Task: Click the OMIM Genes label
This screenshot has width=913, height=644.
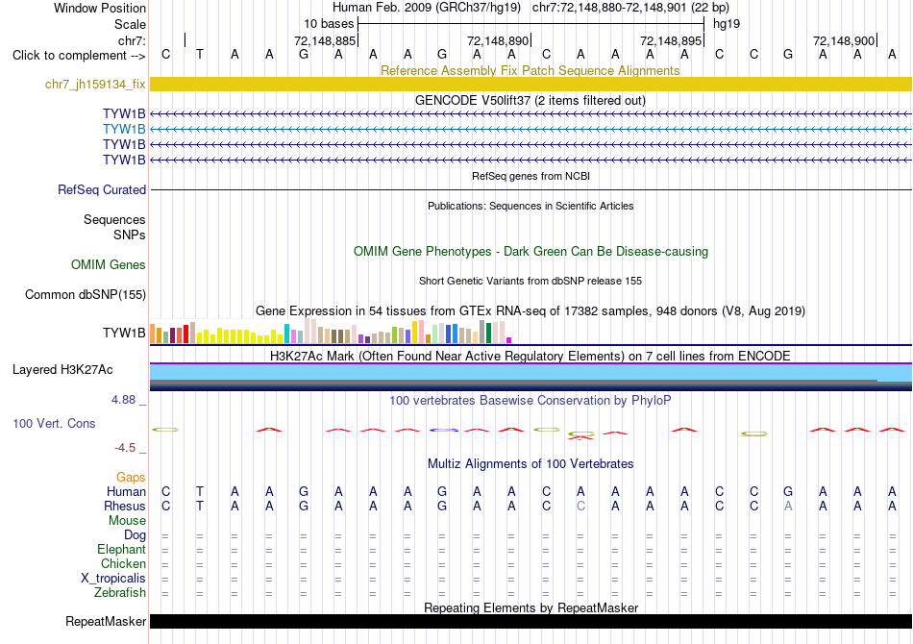Action: coord(109,265)
